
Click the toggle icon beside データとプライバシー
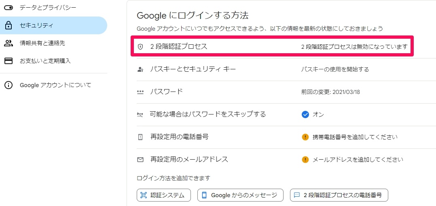click(8, 8)
